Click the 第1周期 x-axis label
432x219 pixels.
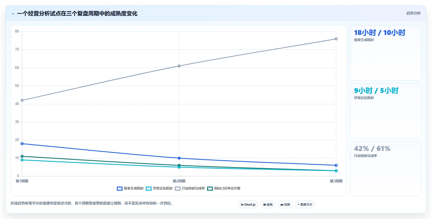pyautogui.click(x=22, y=181)
